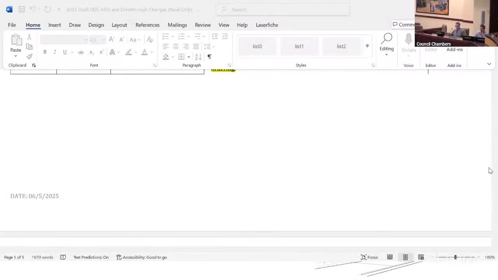Toggle Italic formatting

[55, 52]
